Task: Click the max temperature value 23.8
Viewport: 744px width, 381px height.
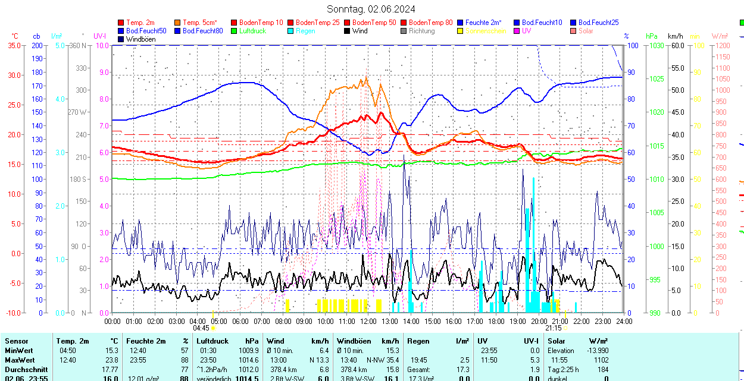Action: pos(110,360)
